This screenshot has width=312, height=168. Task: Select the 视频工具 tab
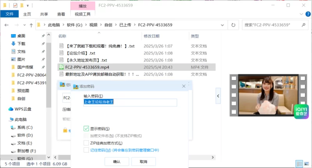point(83,14)
